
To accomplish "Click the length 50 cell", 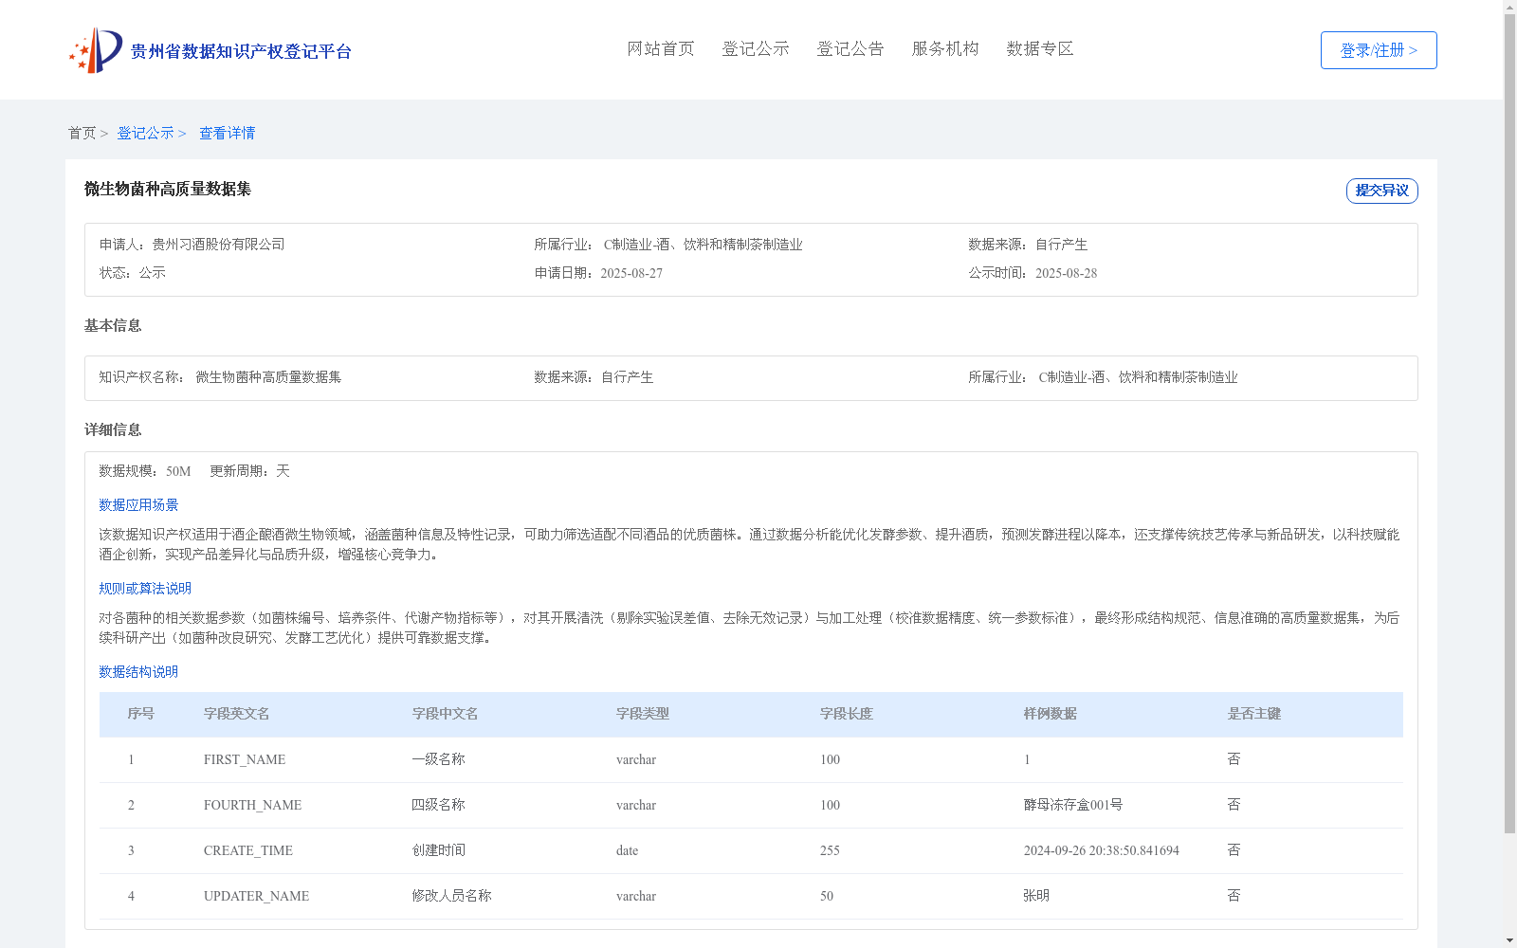I will click(x=827, y=896).
